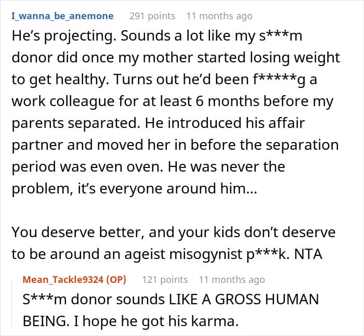Open the top comment's 11 months ago timestamp
This screenshot has height=336, width=364.
pos(219,16)
